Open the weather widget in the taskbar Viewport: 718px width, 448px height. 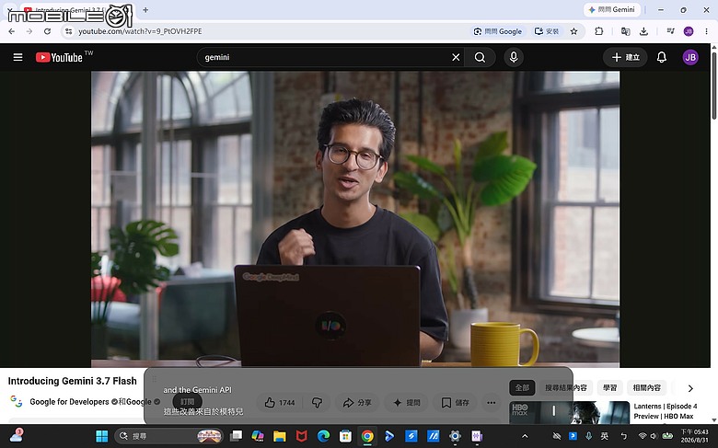click(17, 436)
